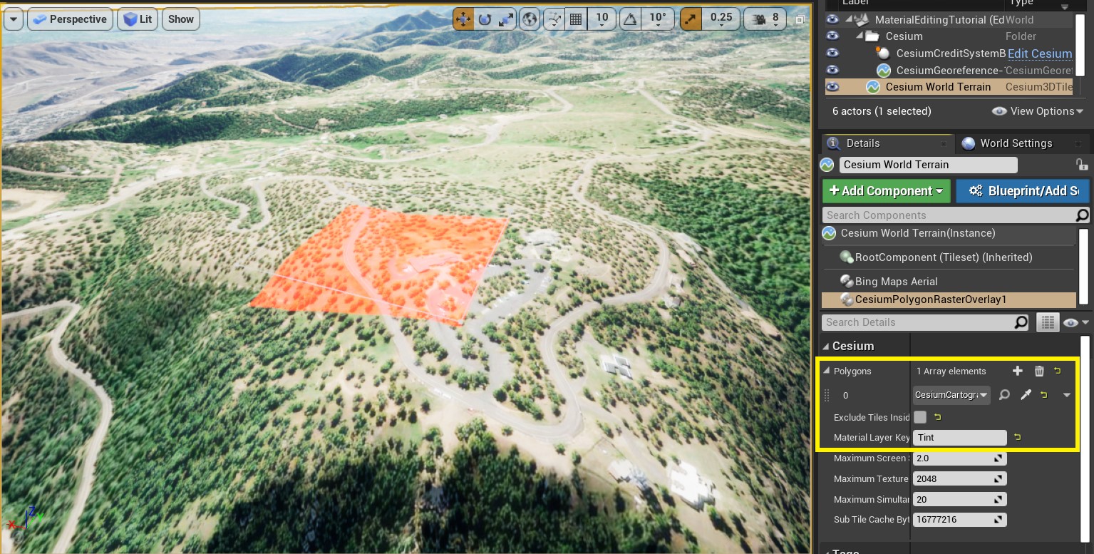Image resolution: width=1094 pixels, height=554 pixels.
Task: Toggle grid snapping icon
Action: click(x=575, y=19)
